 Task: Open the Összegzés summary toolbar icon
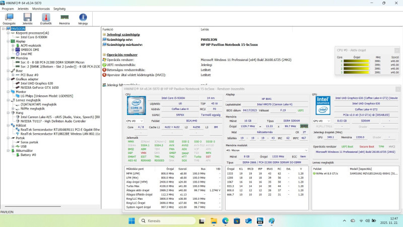pyautogui.click(x=9, y=19)
